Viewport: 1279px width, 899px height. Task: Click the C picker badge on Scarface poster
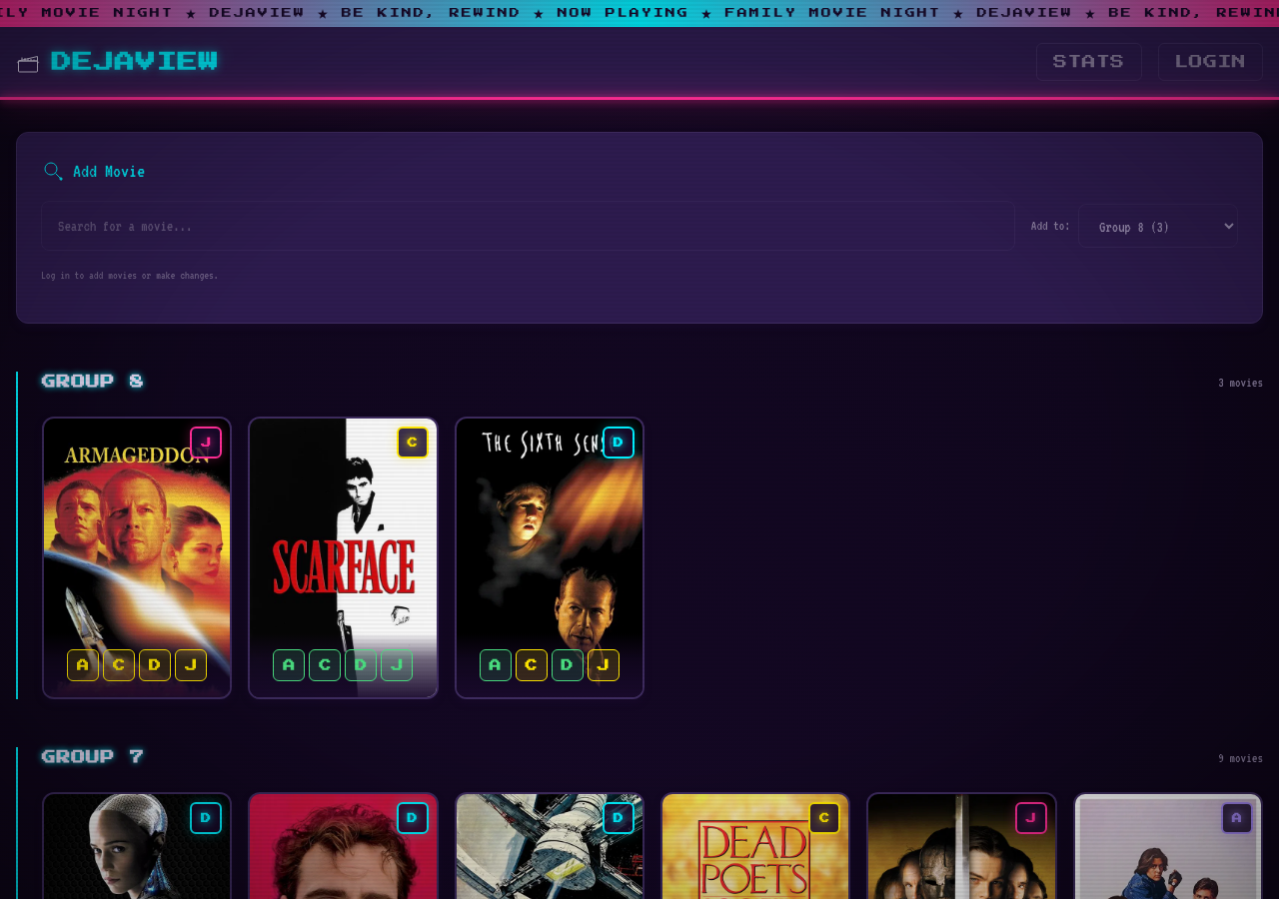[413, 443]
